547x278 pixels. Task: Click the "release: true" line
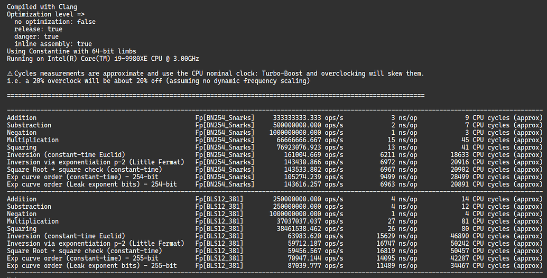pyautogui.click(x=38, y=29)
